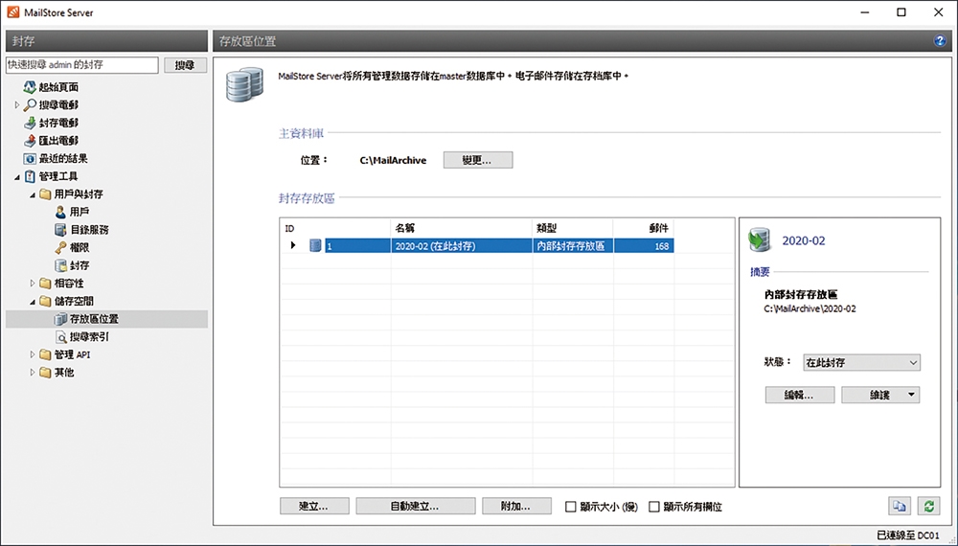Select 目錄服務 in the sidebar
958x546 pixels.
click(89, 230)
